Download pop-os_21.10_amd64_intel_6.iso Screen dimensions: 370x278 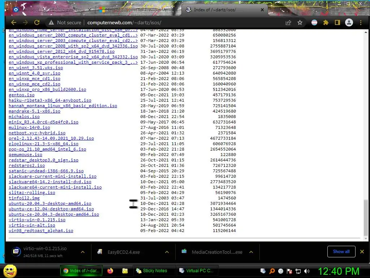47,149
